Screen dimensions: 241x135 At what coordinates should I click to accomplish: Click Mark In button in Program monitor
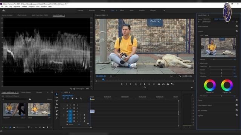[127, 84]
